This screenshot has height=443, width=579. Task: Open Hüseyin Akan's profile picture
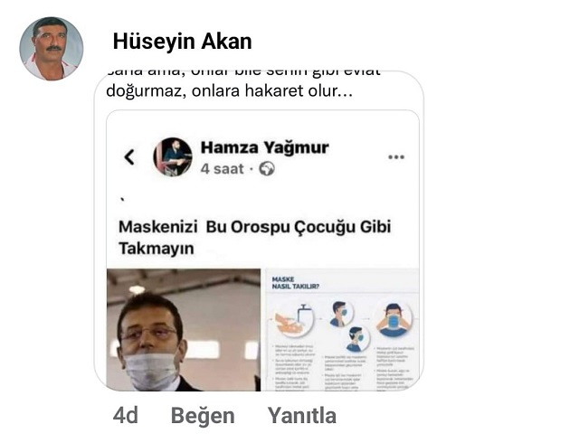[52, 48]
